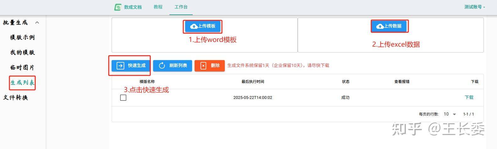The image size is (497, 149).
Task: Click the 成功 status cell
Action: tap(345, 98)
